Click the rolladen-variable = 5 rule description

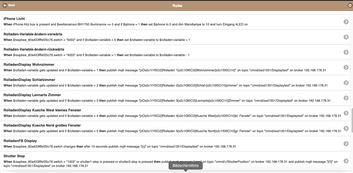point(172,131)
